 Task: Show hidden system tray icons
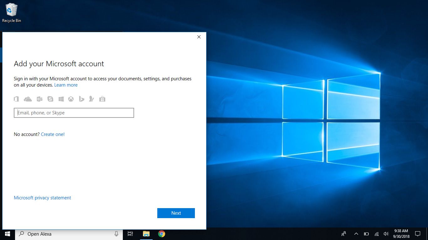click(x=356, y=234)
